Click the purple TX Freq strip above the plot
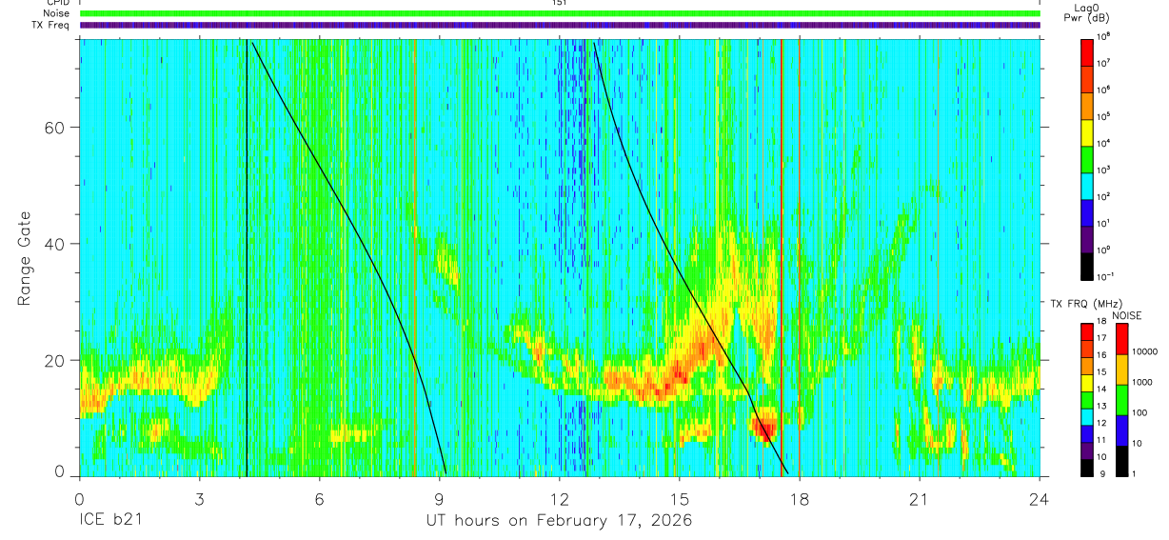This screenshot has height=540, width=1169. [560, 25]
